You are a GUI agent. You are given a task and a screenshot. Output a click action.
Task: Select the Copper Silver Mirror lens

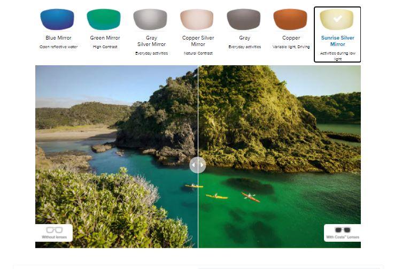(x=197, y=19)
